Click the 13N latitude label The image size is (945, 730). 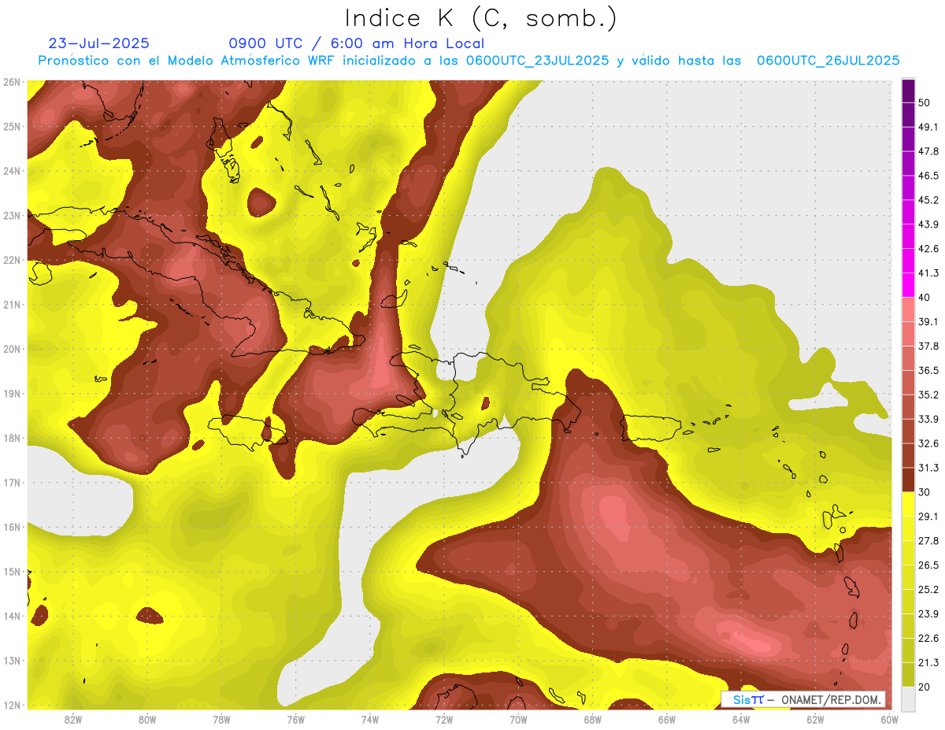pyautogui.click(x=11, y=661)
